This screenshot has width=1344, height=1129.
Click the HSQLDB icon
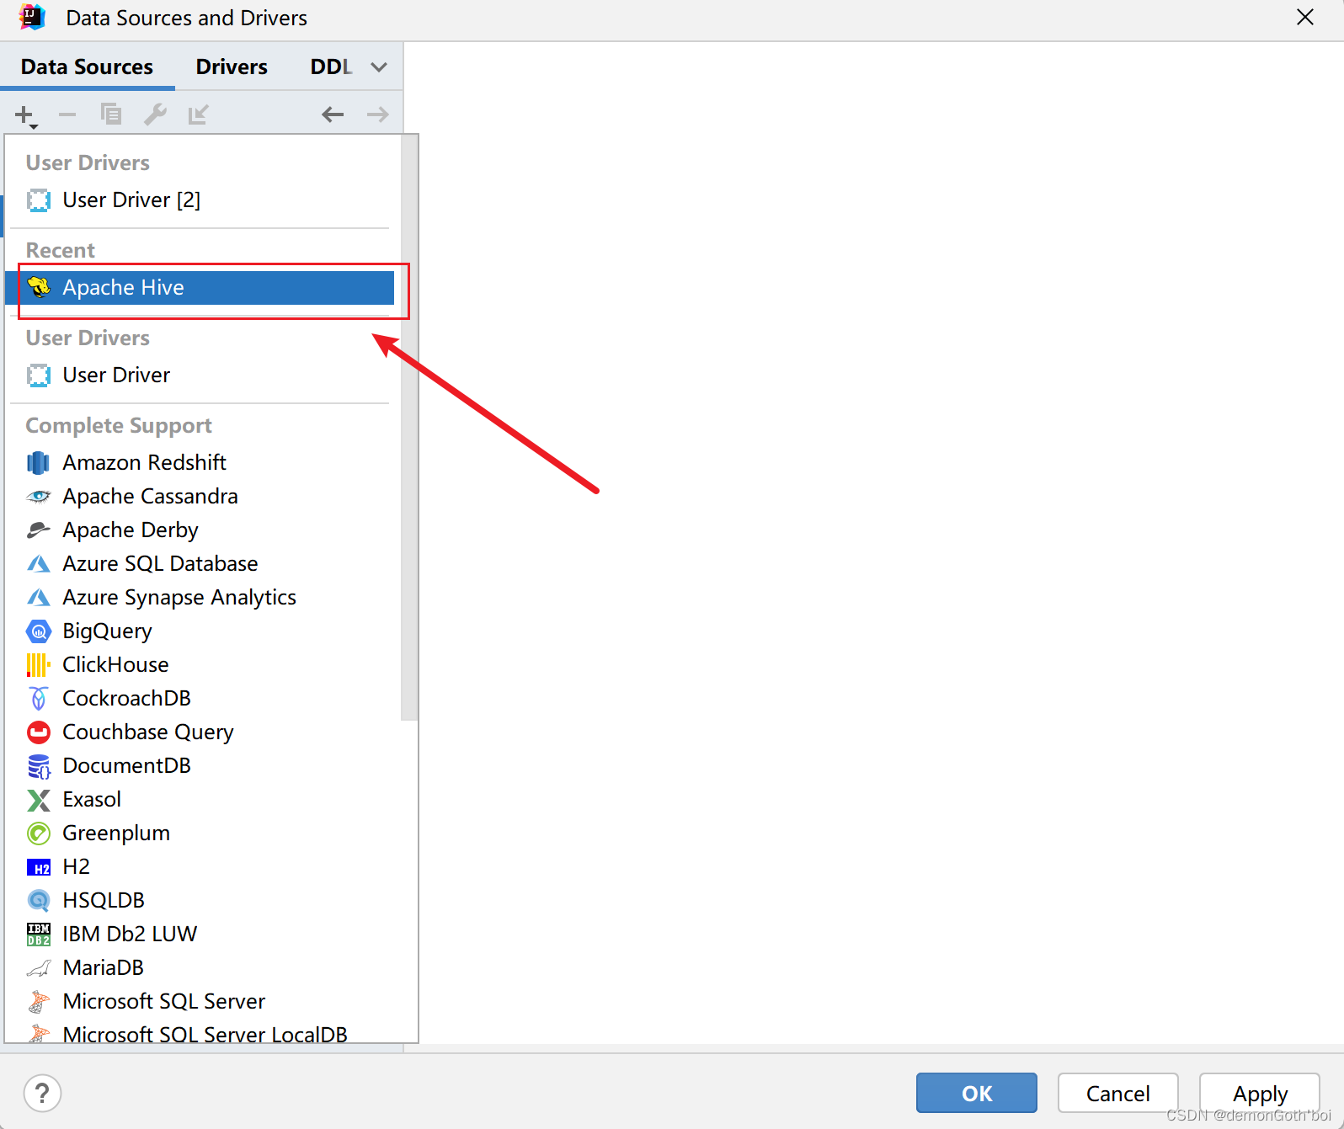[39, 900]
